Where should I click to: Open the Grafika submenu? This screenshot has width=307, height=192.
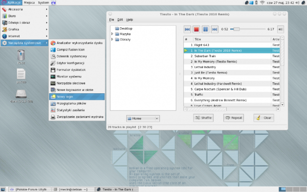pos(25,29)
